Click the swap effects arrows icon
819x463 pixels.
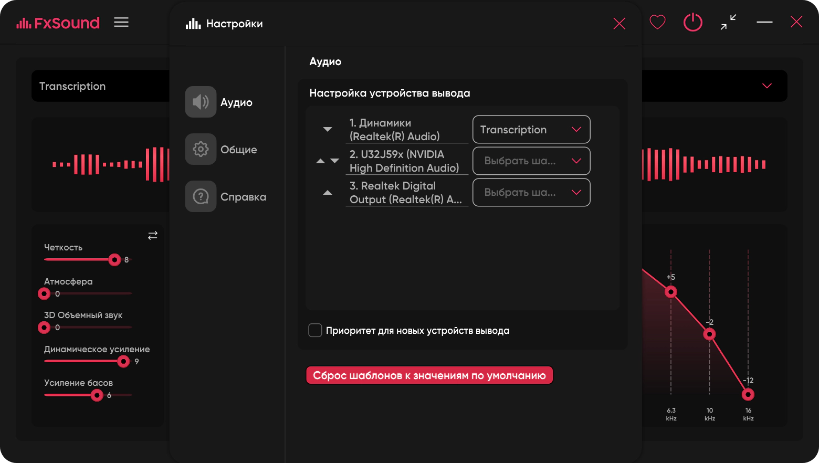coord(153,236)
